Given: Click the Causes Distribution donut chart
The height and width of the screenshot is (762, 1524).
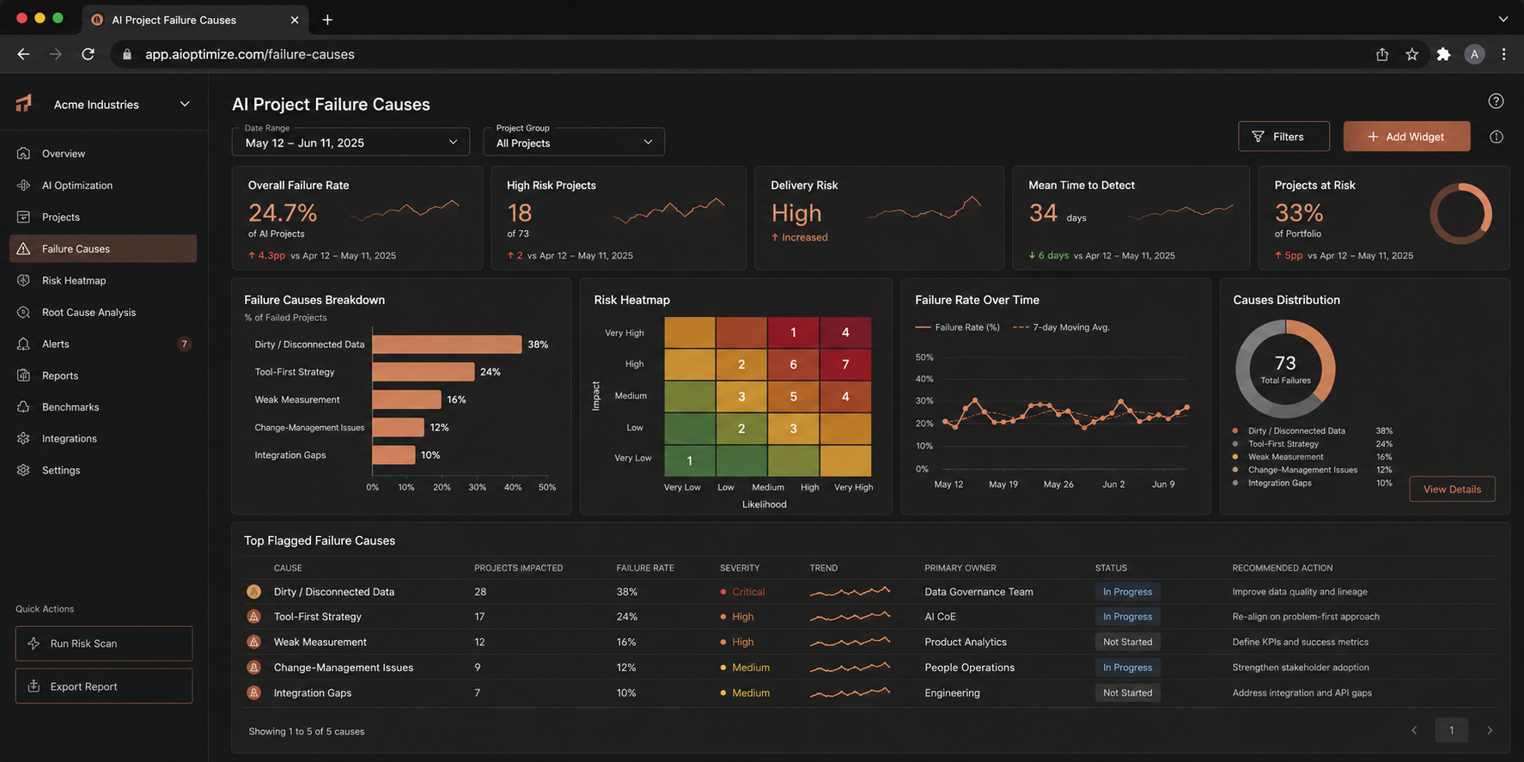Looking at the screenshot, I should pyautogui.click(x=1285, y=369).
